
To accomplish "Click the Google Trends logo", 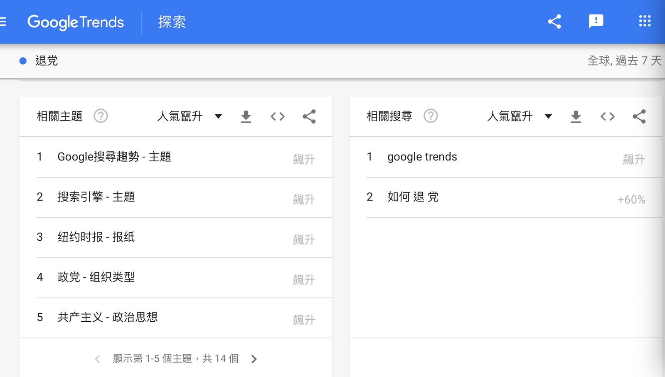I will click(76, 22).
